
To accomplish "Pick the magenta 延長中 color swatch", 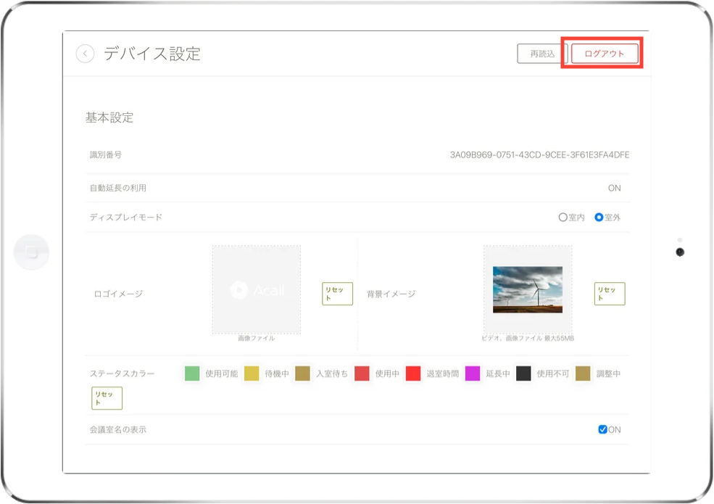I will 473,373.
